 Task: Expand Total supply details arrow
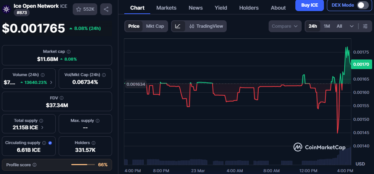point(42,127)
